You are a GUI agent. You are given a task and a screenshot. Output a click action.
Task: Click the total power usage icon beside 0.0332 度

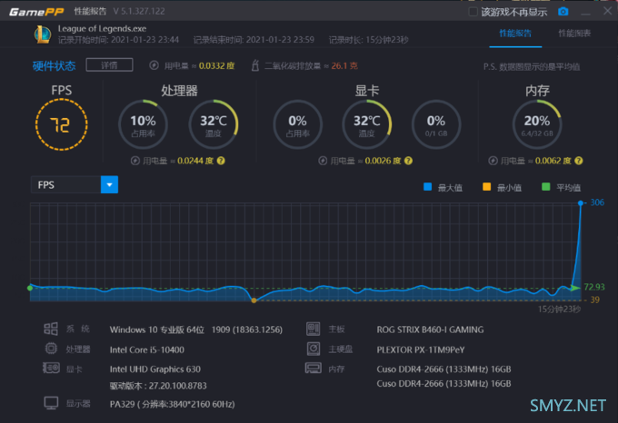point(154,65)
